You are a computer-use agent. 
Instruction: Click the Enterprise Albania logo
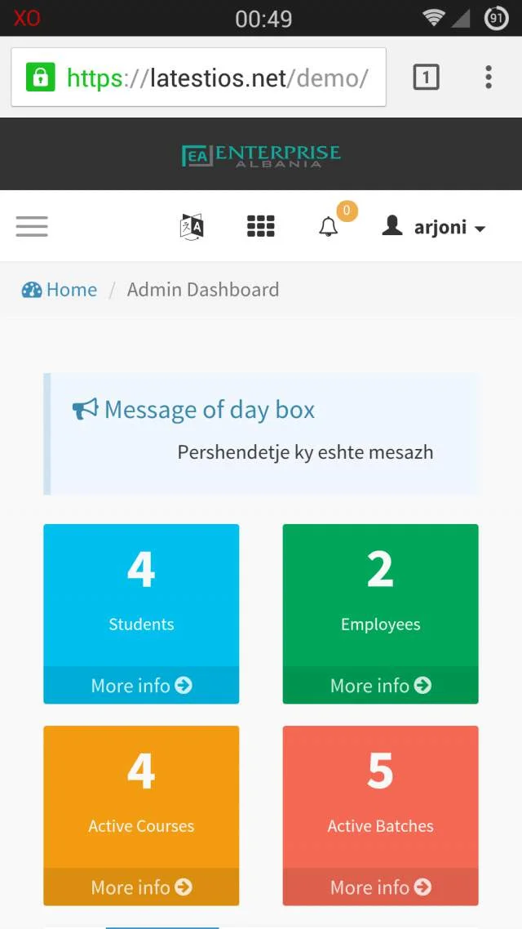tap(261, 154)
